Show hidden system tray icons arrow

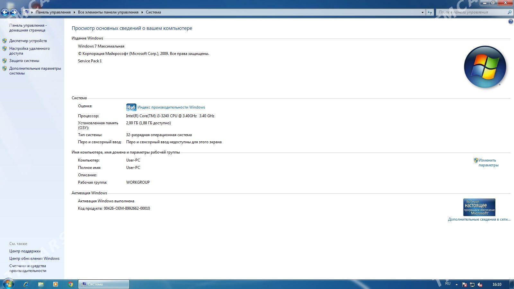pyautogui.click(x=456, y=284)
